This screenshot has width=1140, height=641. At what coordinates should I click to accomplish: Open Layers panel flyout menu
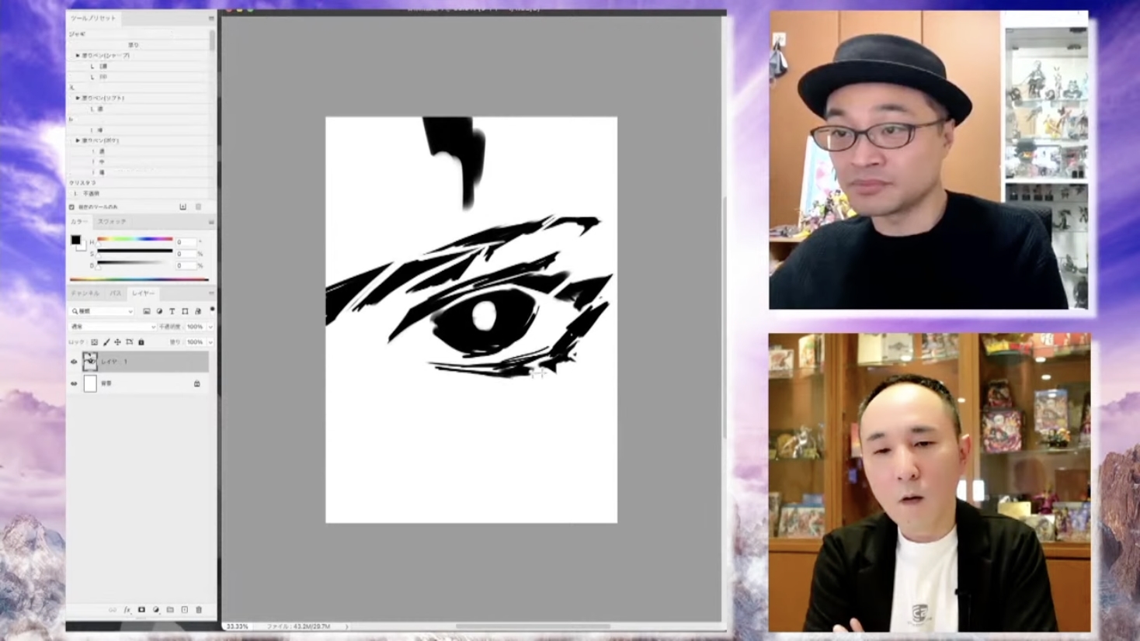pos(211,293)
